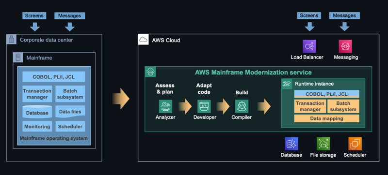Screen dimensions: 388x175
Task: Click the Load Balancer icon
Action: 309,46
